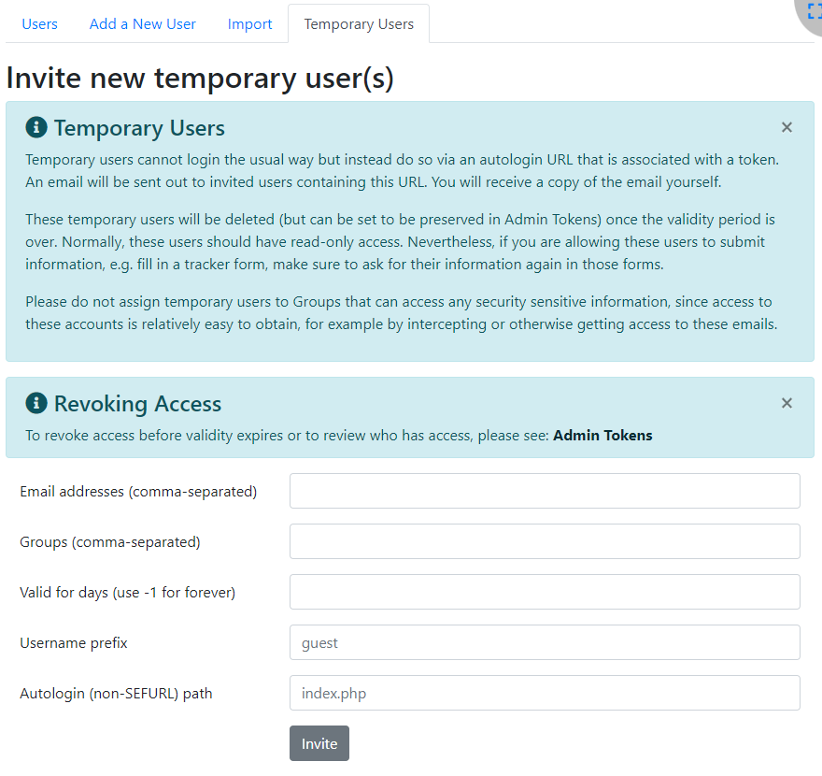Open the Admin Tokens link
The image size is (822, 776).
pos(602,435)
